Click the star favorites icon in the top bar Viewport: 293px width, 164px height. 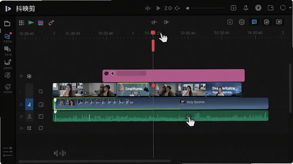233,8
